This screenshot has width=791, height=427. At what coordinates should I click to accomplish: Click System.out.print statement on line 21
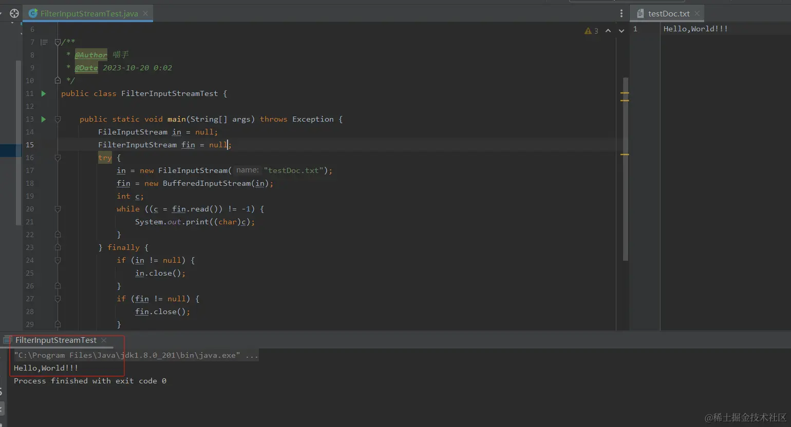click(195, 222)
